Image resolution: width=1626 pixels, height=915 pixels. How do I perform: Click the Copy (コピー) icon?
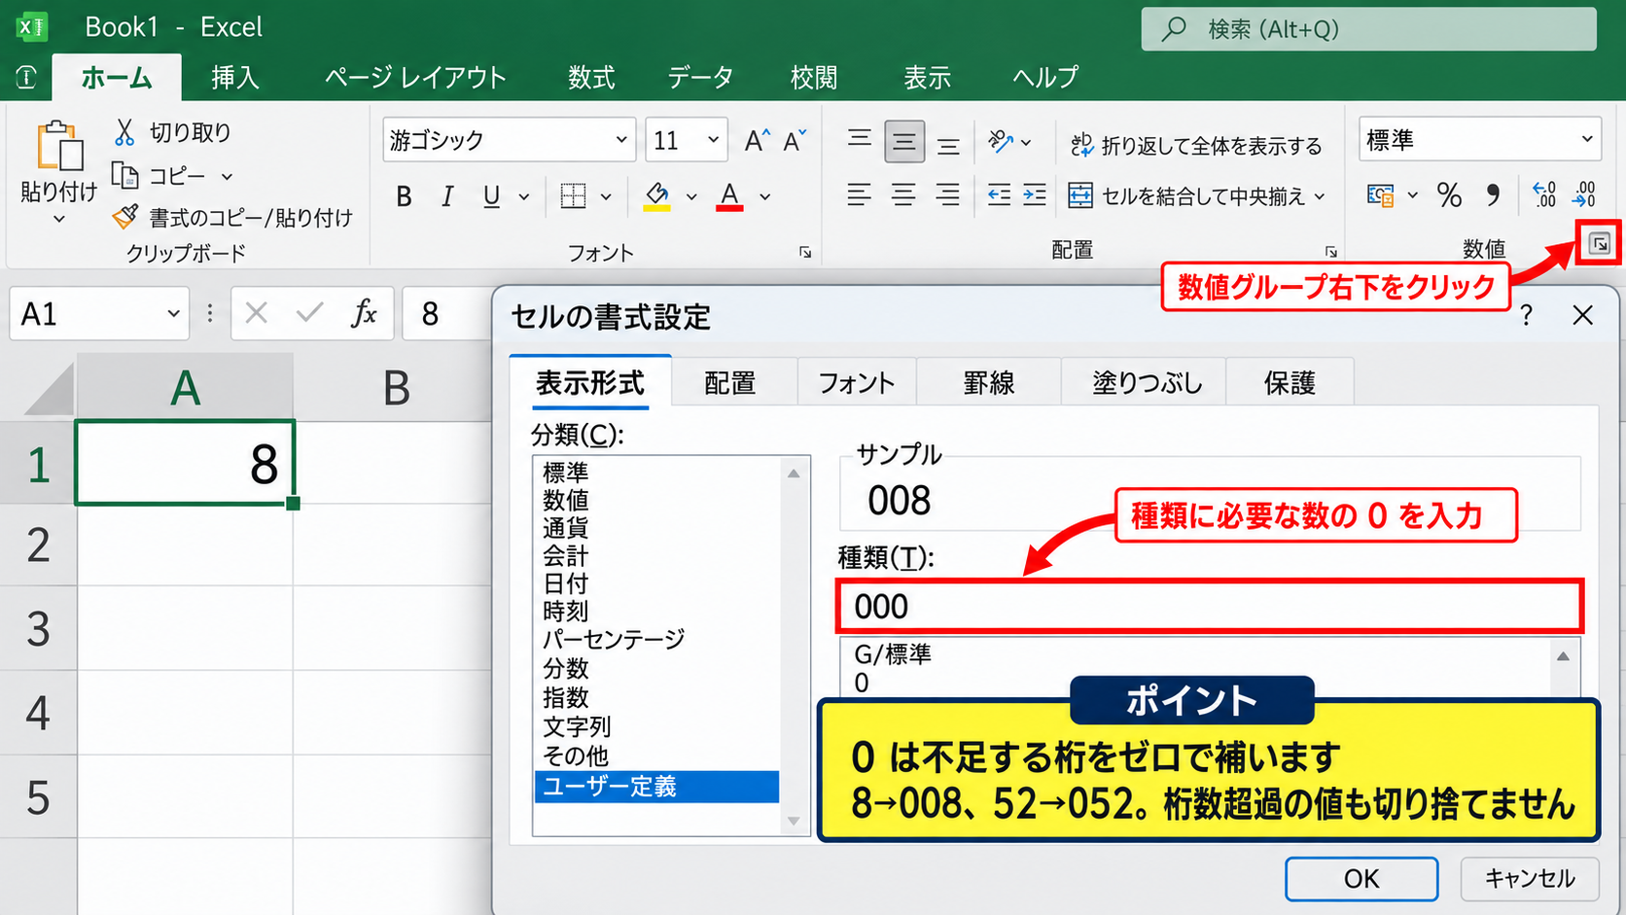tap(124, 176)
